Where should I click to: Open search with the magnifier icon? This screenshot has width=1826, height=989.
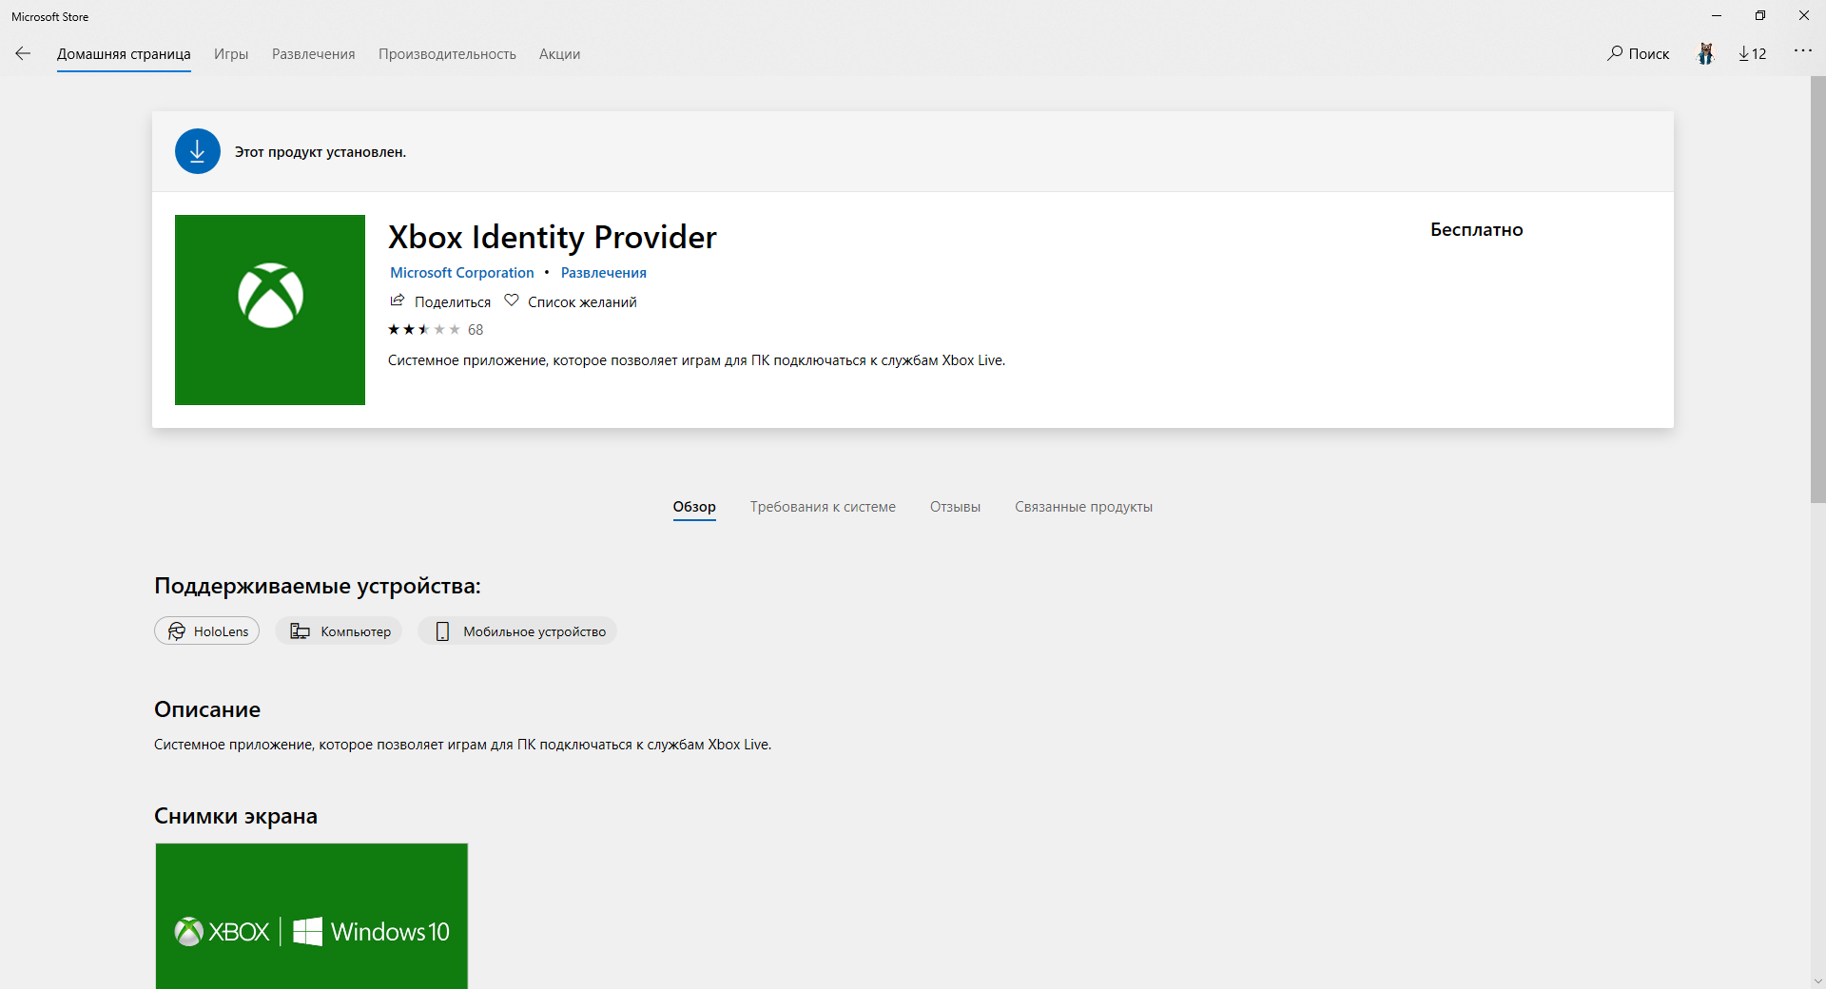(1615, 53)
